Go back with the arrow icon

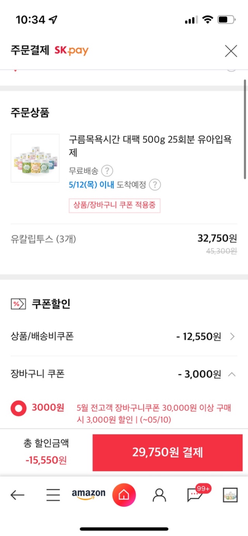(17, 495)
